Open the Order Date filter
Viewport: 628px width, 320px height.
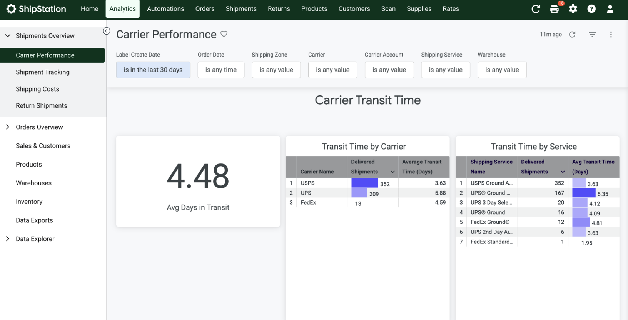pyautogui.click(x=221, y=70)
